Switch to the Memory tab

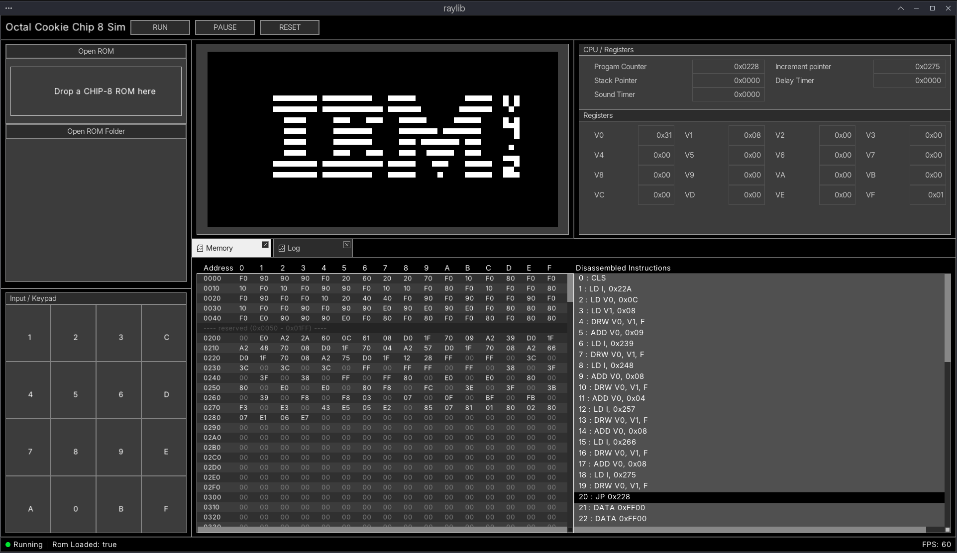tap(231, 248)
